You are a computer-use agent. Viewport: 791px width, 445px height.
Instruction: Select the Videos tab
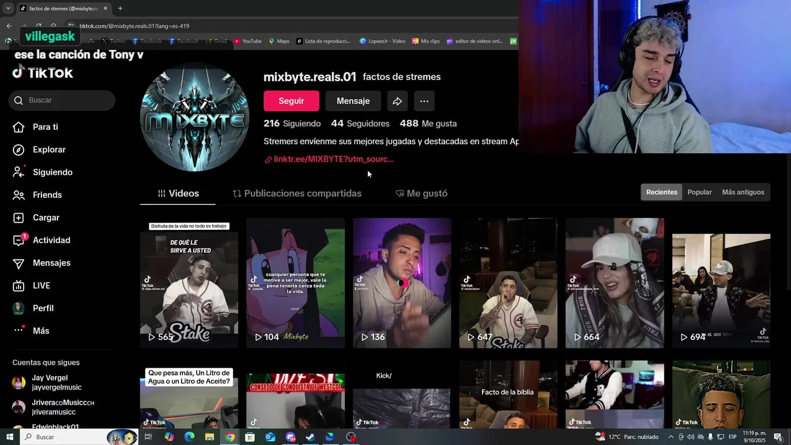coord(178,193)
